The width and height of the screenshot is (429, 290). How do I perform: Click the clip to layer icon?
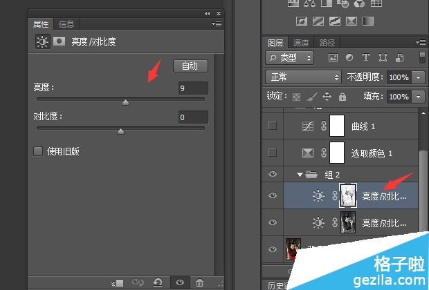click(x=117, y=282)
